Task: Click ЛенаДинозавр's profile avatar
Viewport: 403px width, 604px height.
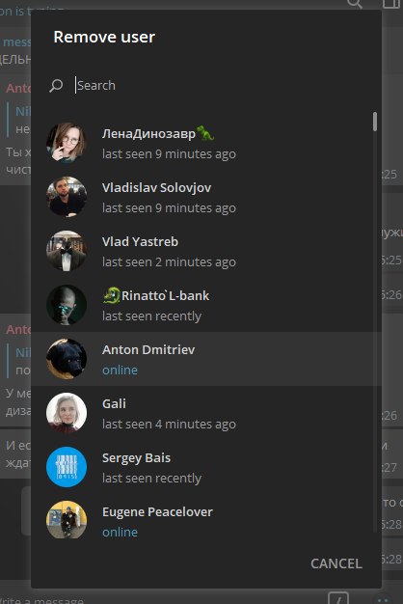Action: [67, 143]
